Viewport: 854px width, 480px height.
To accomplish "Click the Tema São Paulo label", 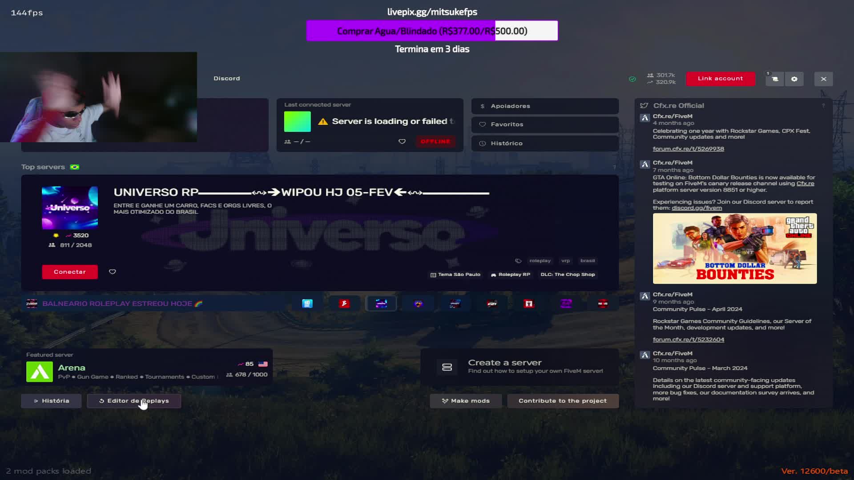I will coord(455,275).
